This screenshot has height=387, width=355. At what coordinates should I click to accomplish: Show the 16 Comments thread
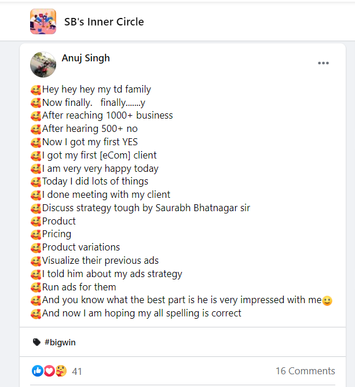pyautogui.click(x=305, y=371)
